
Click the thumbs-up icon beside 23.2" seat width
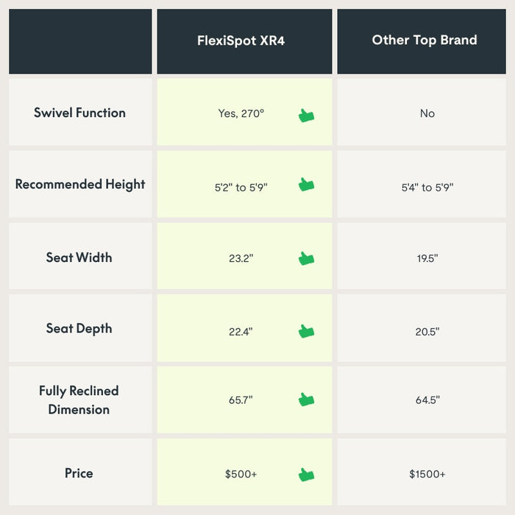click(x=307, y=258)
